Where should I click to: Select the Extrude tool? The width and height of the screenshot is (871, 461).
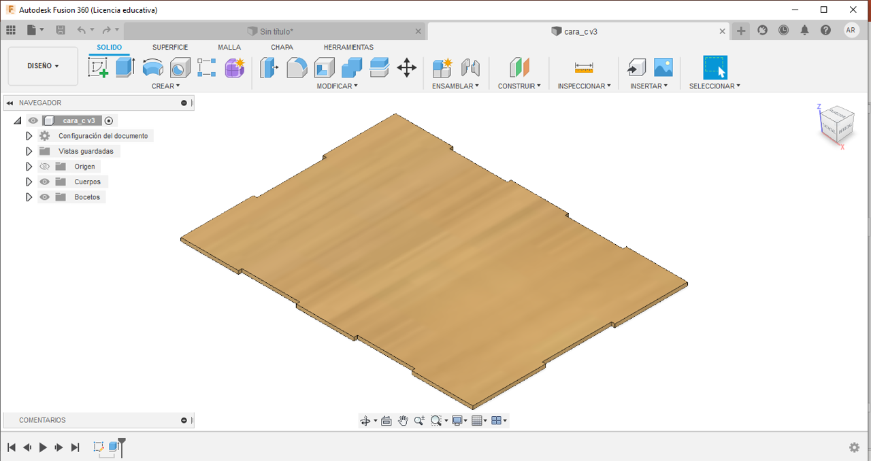click(x=125, y=67)
